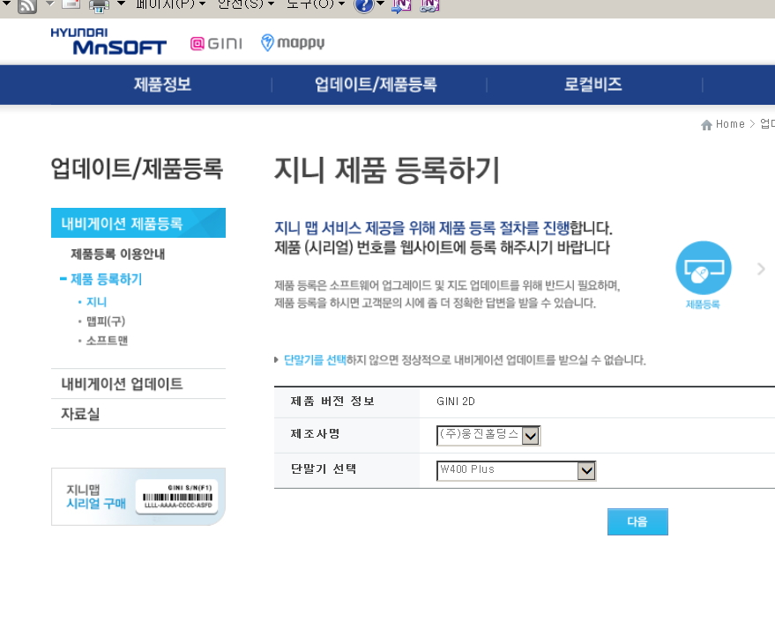
Task: Select 맵피(구) in the sidebar submenu
Action: point(106,321)
